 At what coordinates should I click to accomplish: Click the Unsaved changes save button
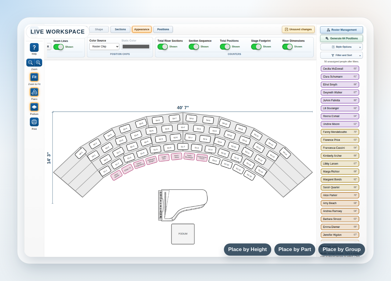pos(298,29)
